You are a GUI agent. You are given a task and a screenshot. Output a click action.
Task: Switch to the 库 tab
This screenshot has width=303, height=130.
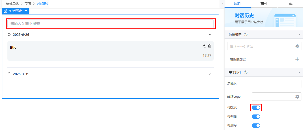click(x=290, y=4)
